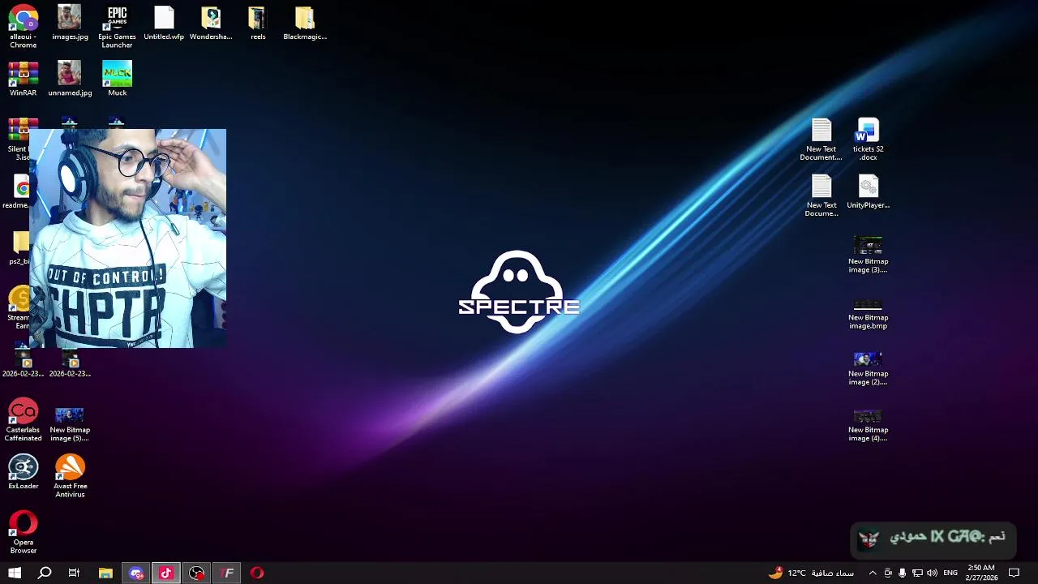This screenshot has height=584, width=1038.
Task: Launch WinRAR from the desktop
Action: (x=23, y=79)
